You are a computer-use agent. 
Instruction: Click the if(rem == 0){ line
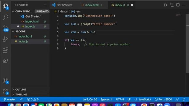pos(75,40)
